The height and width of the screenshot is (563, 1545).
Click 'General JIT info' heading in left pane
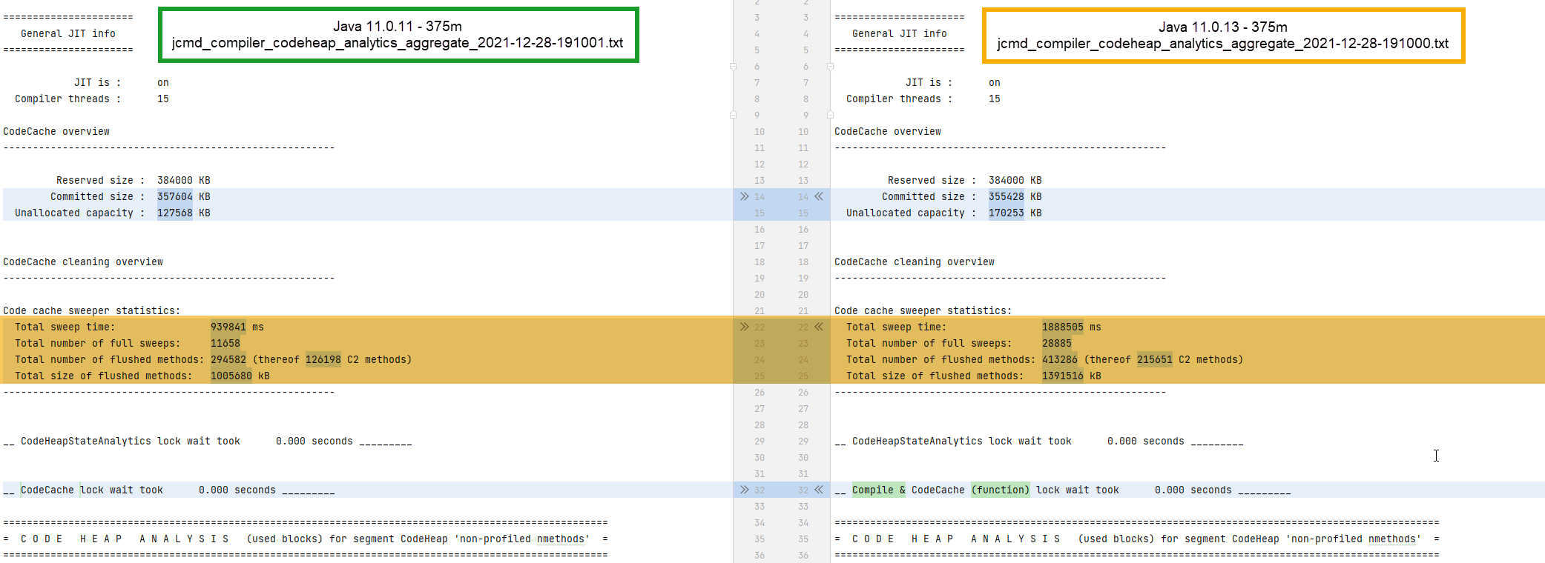[x=68, y=33]
